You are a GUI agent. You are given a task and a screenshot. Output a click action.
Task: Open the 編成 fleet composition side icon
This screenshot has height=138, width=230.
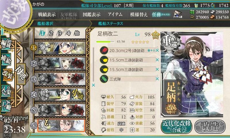(x=6, y=44)
